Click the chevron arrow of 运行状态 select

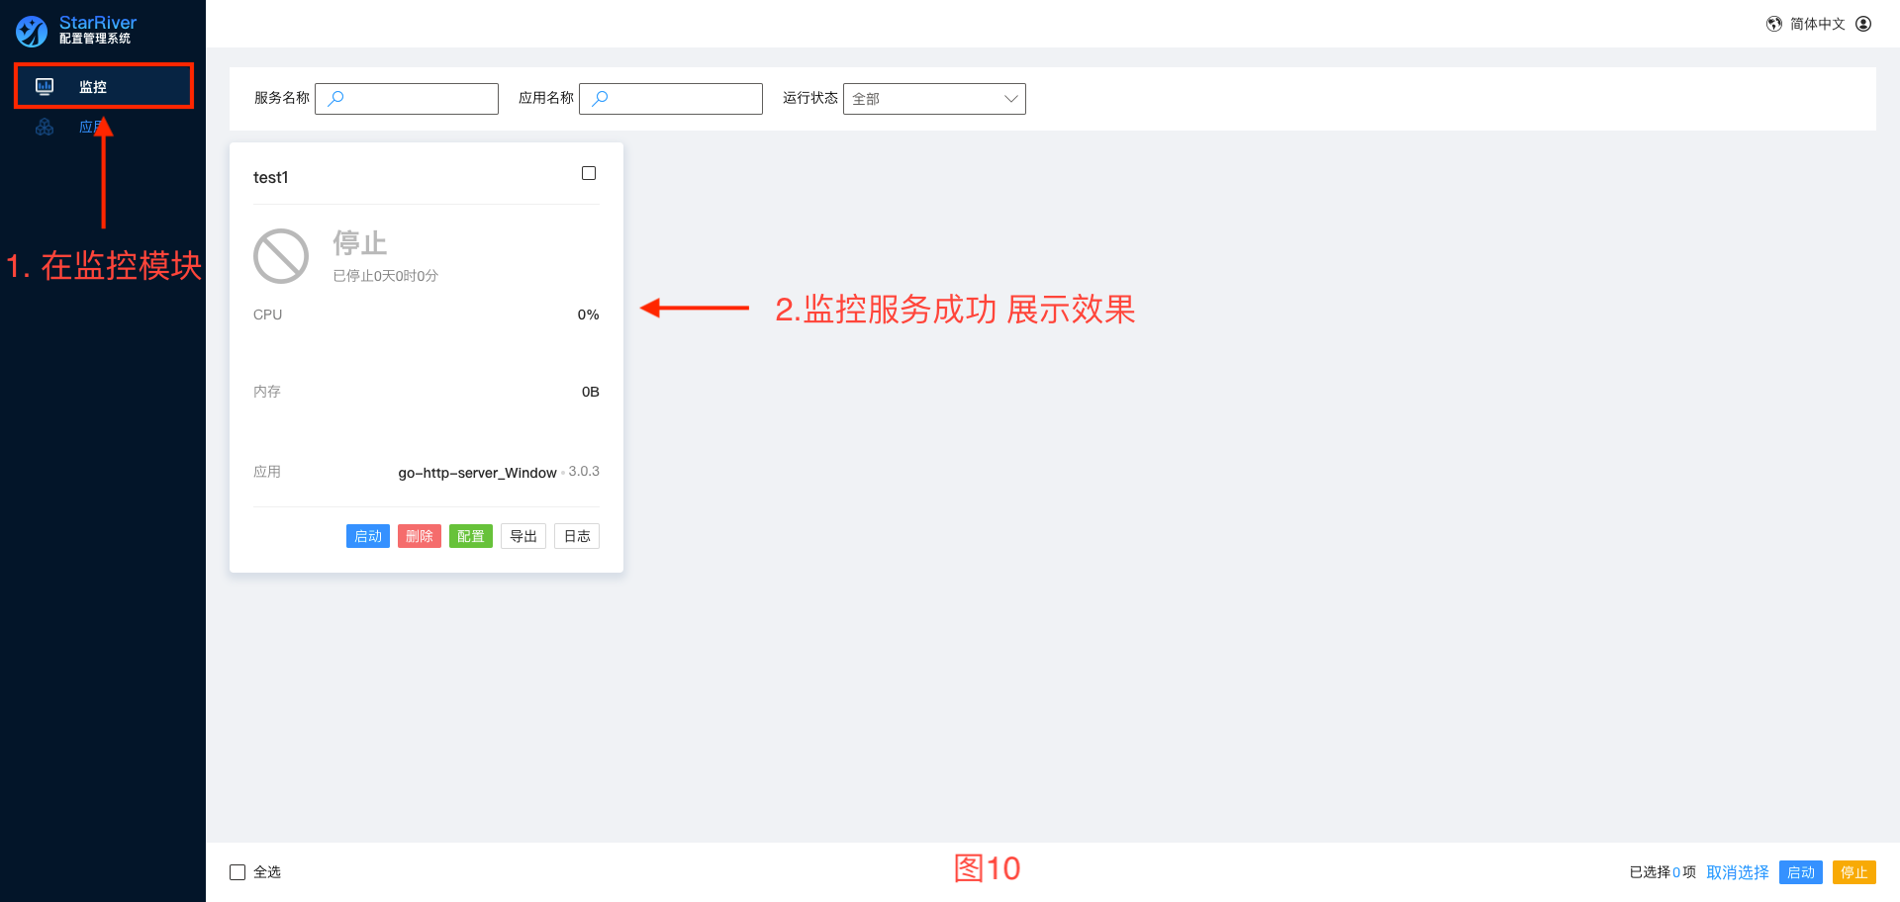point(1010,99)
